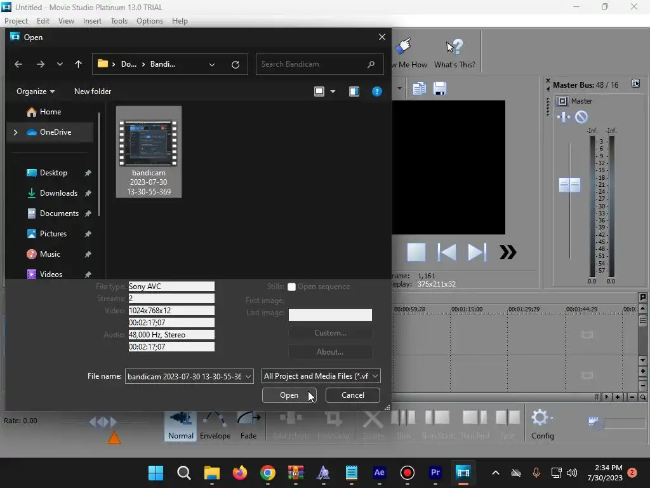Toggle the Master mute icon
The width and height of the screenshot is (650, 488).
581,117
